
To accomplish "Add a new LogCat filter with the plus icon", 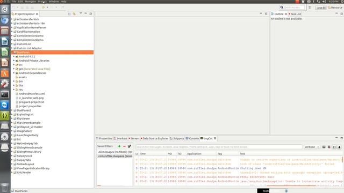I will (x=119, y=146).
